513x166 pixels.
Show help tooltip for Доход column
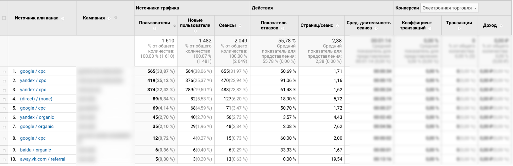(501, 26)
